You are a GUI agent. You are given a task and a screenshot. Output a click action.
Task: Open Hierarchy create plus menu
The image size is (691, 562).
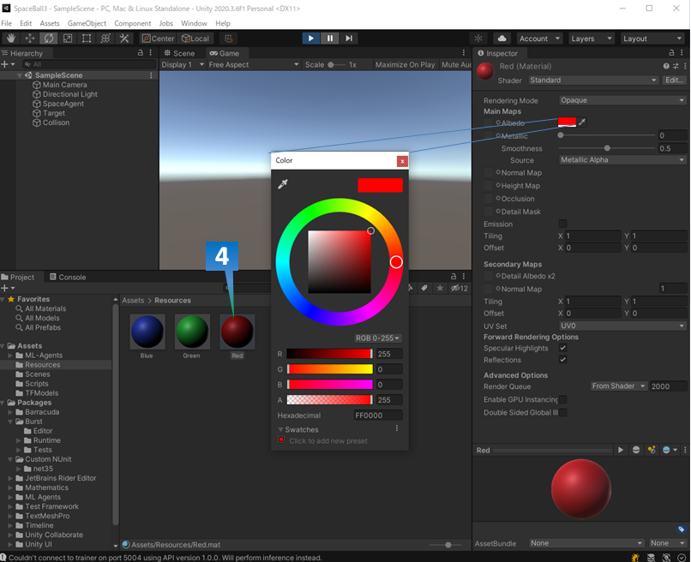(x=8, y=64)
